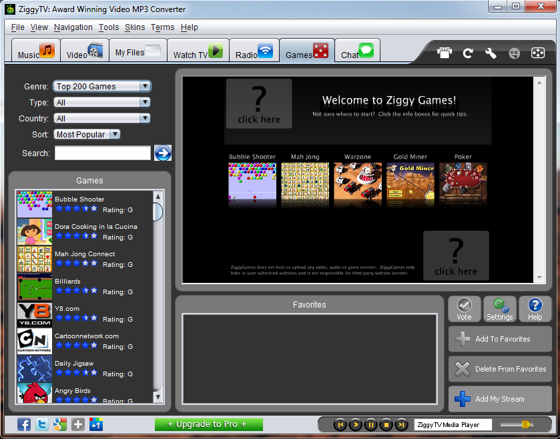Viewport: 560px width, 439px height.
Task: Click the stop button in media player
Action: pos(386,425)
